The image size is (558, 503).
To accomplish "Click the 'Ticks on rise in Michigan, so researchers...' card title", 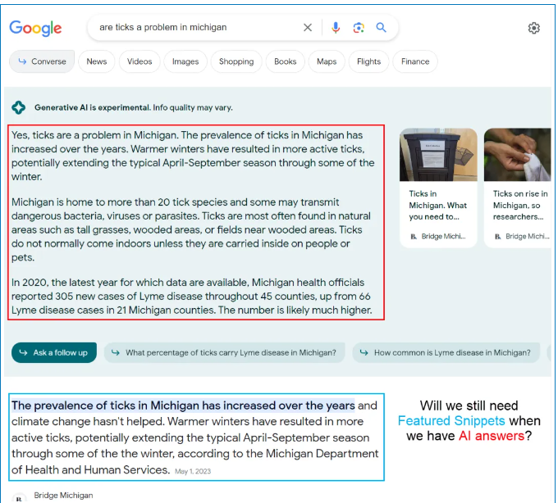I will click(520, 206).
